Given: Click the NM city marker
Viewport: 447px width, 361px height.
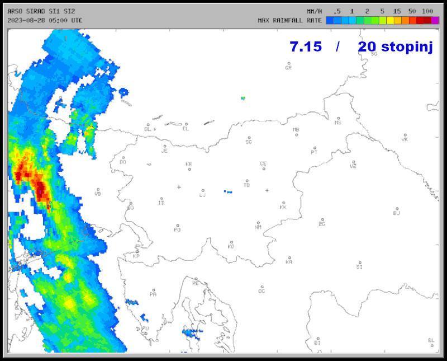Looking at the screenshot, I should (258, 222).
